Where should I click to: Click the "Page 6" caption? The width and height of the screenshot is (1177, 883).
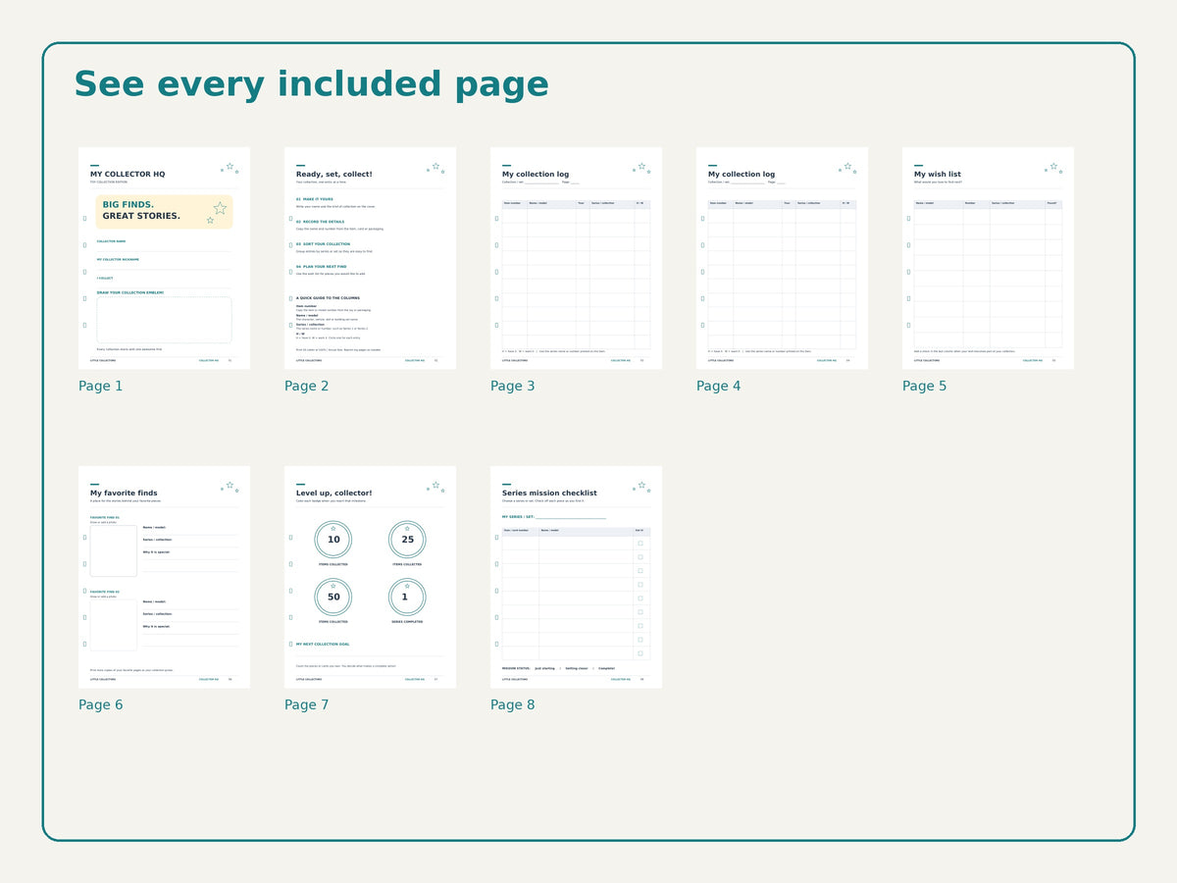coord(101,704)
